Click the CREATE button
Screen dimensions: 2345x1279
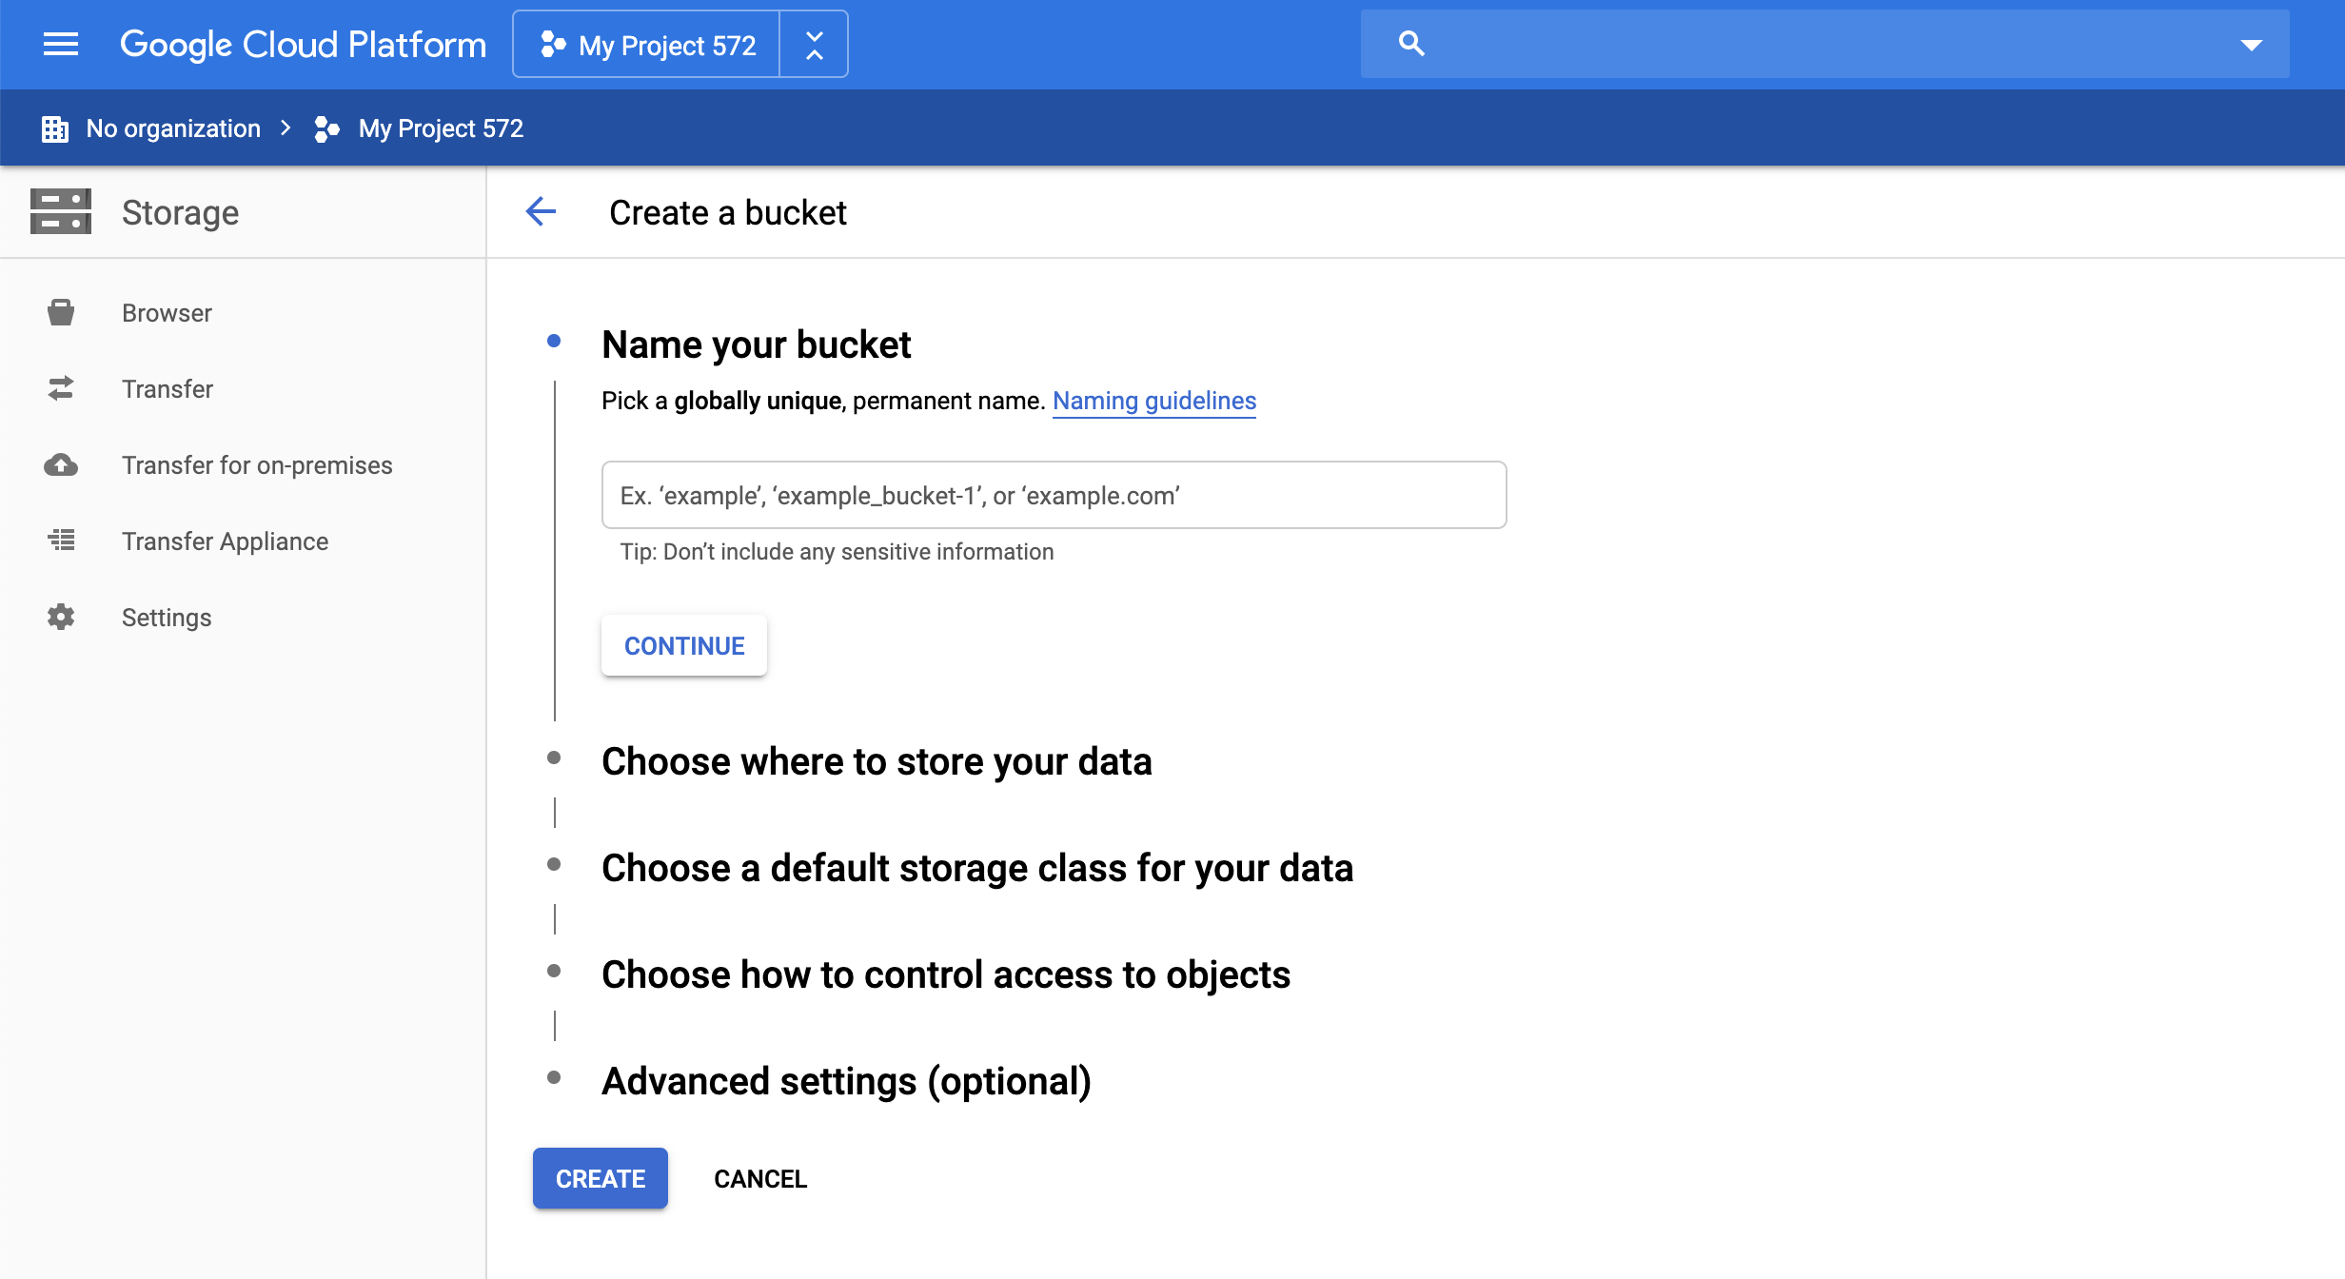click(601, 1178)
